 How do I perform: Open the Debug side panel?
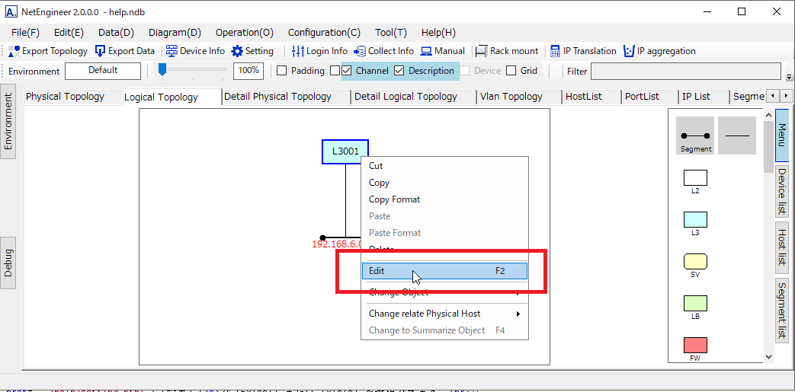coord(8,262)
